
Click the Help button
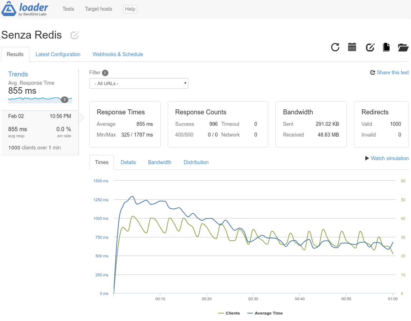[130, 9]
